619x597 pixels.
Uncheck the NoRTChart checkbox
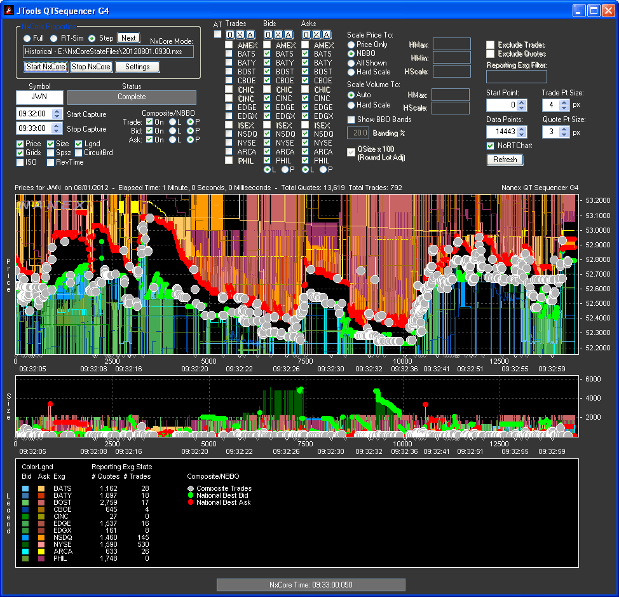490,146
